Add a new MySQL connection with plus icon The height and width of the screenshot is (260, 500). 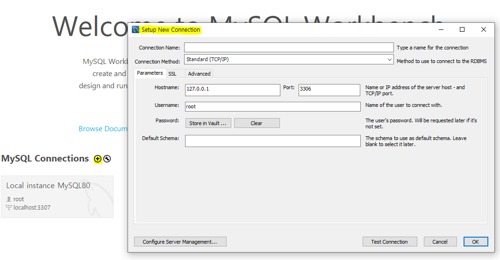coord(98,159)
